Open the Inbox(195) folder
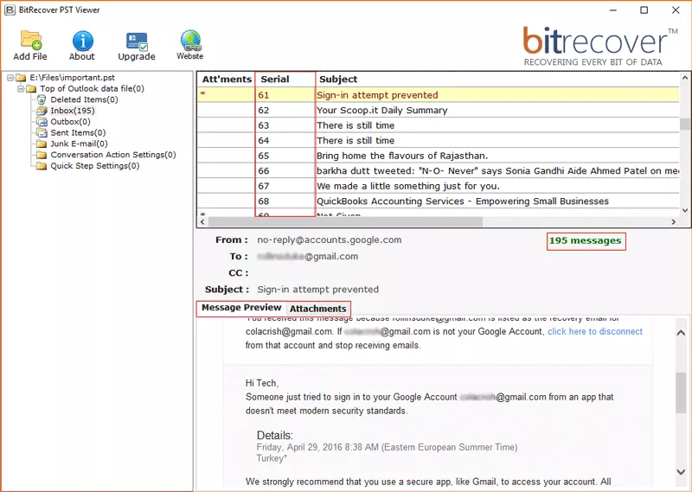The image size is (692, 492). (73, 111)
